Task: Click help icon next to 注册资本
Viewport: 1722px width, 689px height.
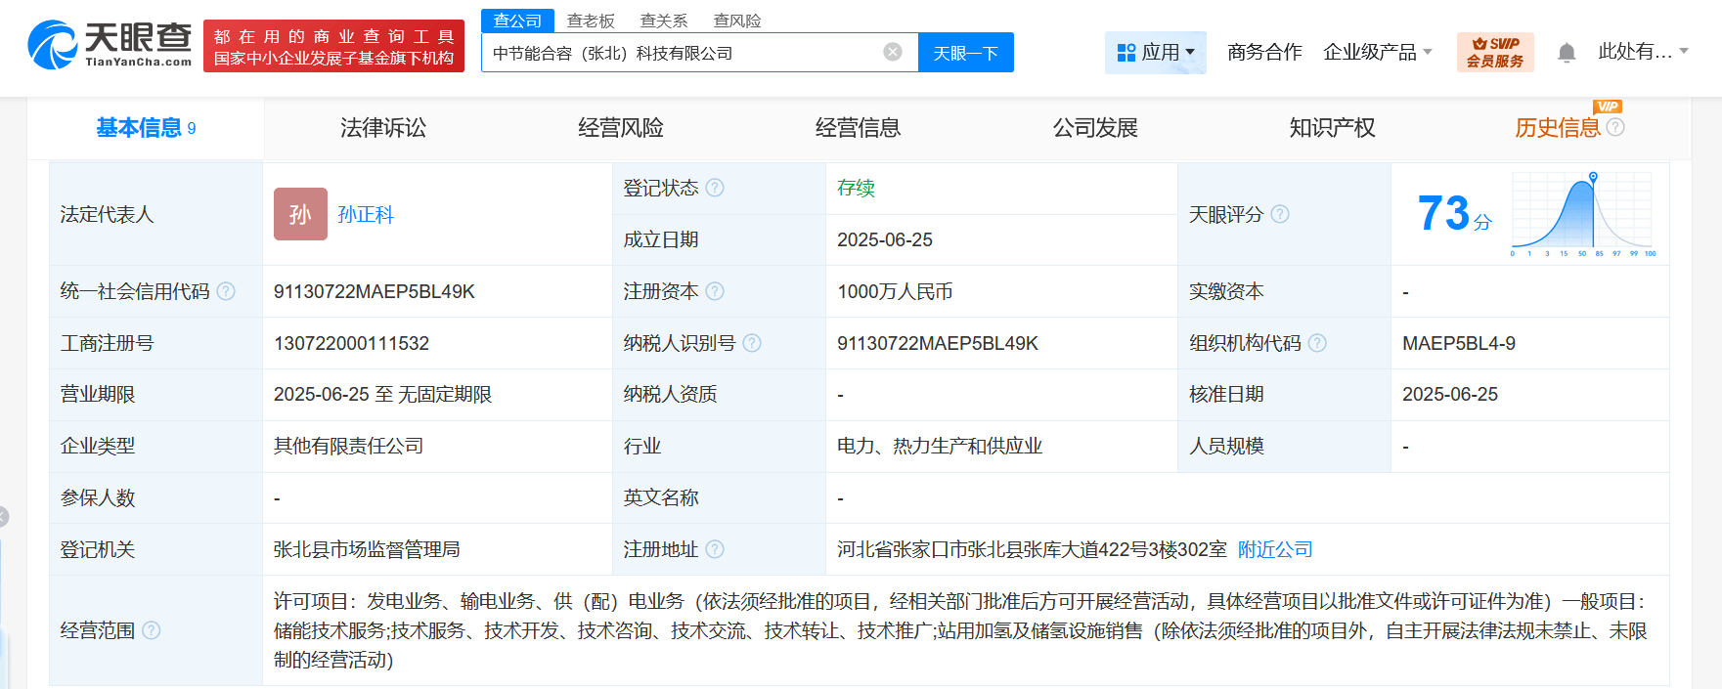Action: click(x=715, y=291)
